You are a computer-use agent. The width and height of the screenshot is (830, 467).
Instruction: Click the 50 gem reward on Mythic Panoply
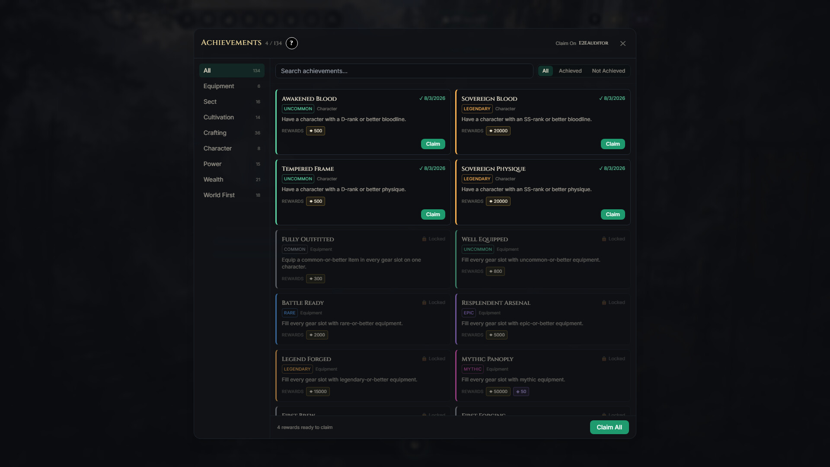521,392
